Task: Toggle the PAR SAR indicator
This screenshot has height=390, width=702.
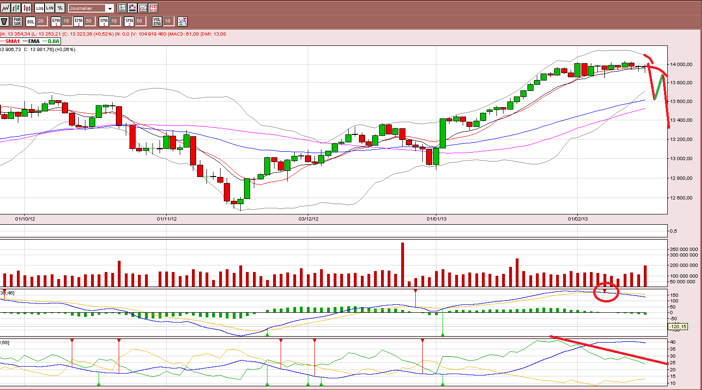Action: coord(17,21)
